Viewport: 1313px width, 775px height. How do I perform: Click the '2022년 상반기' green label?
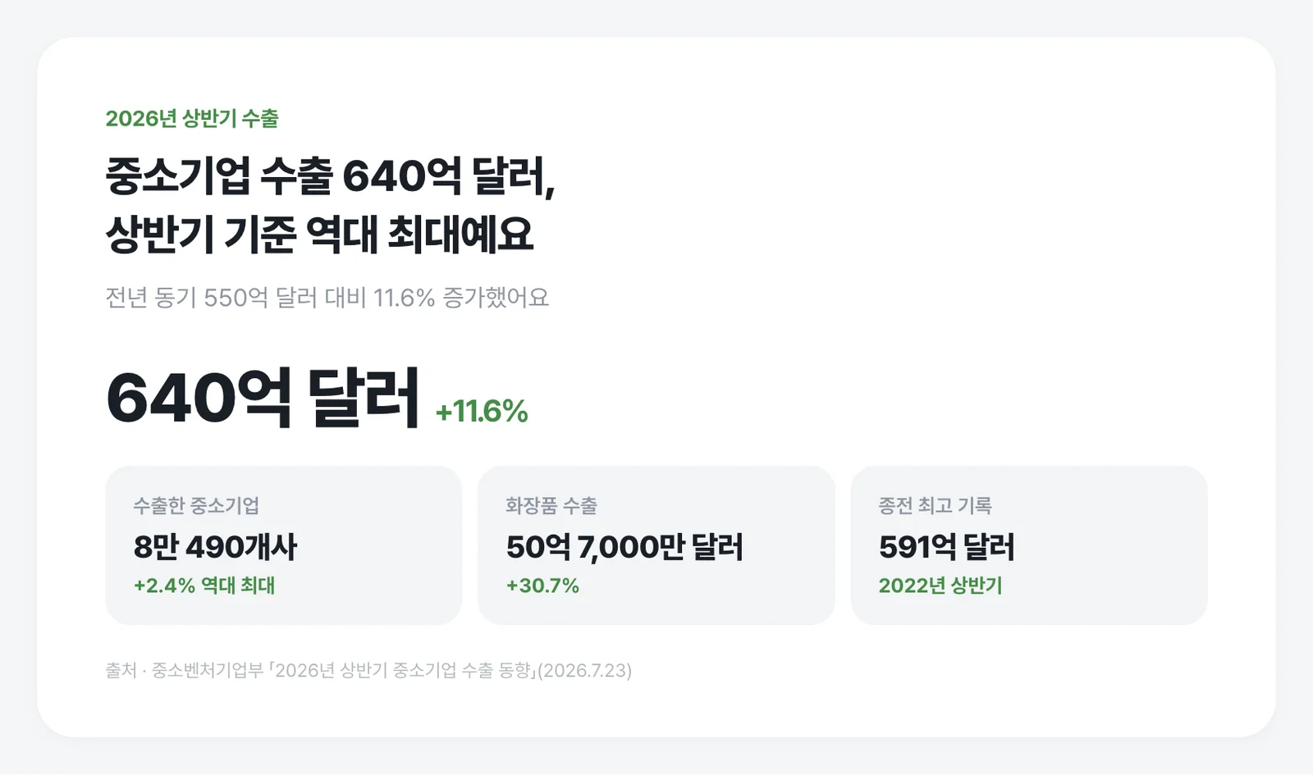(x=940, y=586)
